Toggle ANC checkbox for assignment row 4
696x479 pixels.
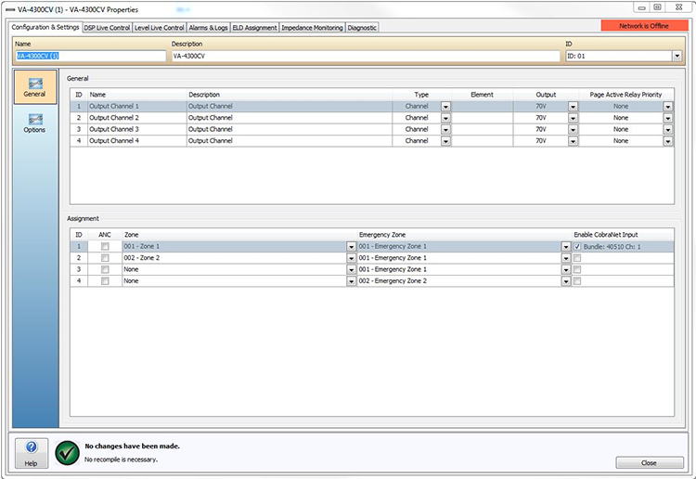pyautogui.click(x=105, y=281)
